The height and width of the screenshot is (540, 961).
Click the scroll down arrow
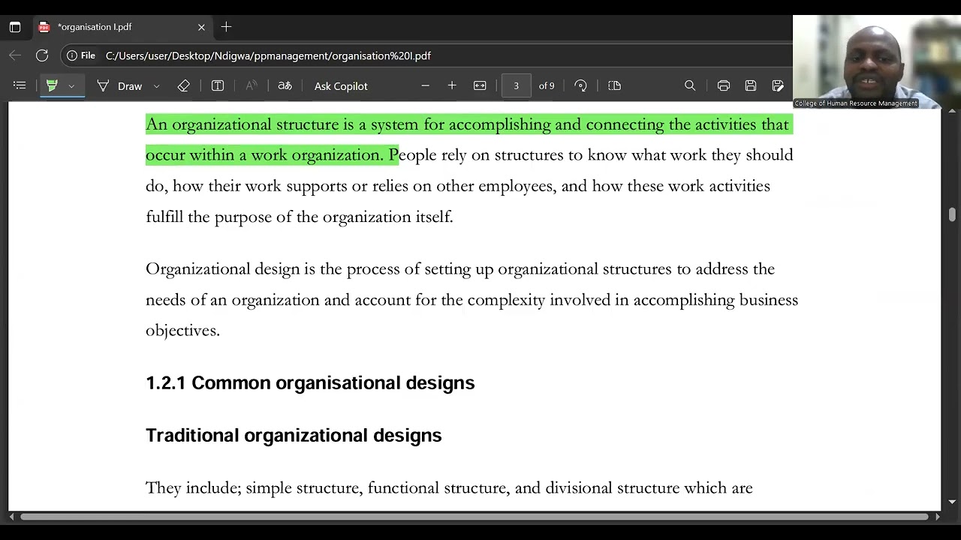pos(952,502)
